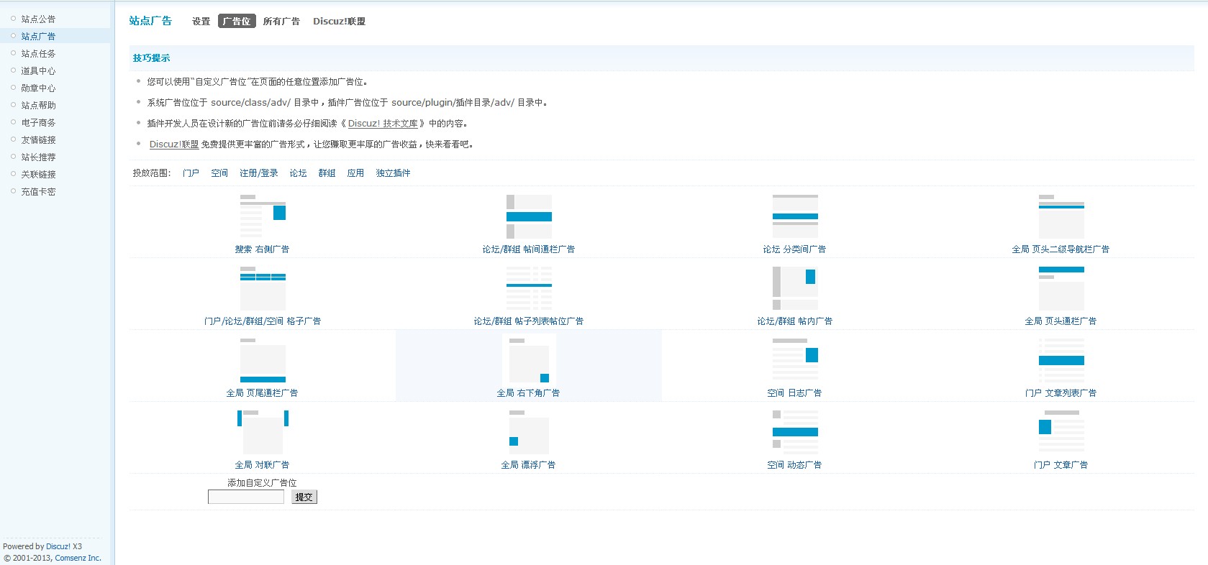Click the 全局 页头通栏广告 icon
This screenshot has height=565, width=1208.
[x=1061, y=288]
